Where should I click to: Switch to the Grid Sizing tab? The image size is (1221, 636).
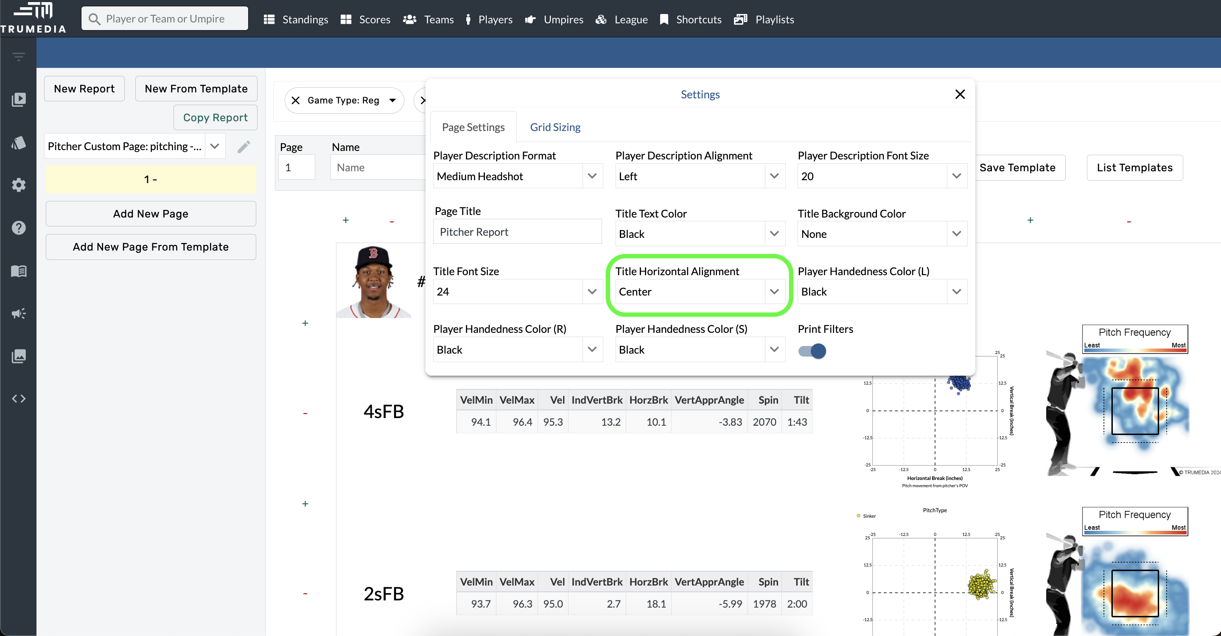(555, 127)
